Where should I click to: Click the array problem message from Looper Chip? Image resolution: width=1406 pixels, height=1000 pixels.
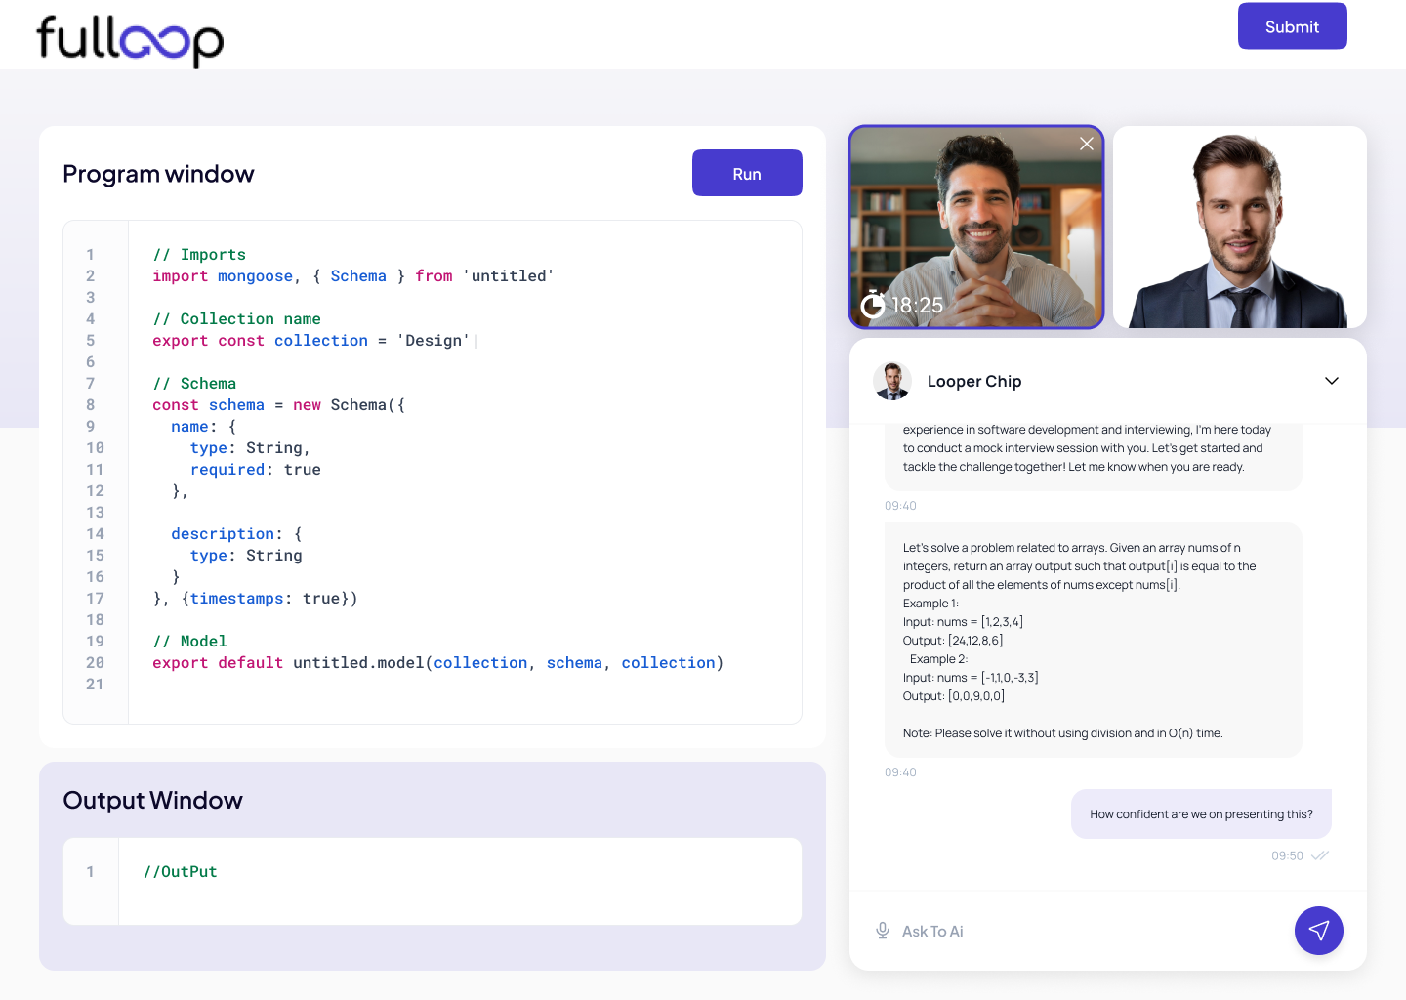(x=1093, y=640)
